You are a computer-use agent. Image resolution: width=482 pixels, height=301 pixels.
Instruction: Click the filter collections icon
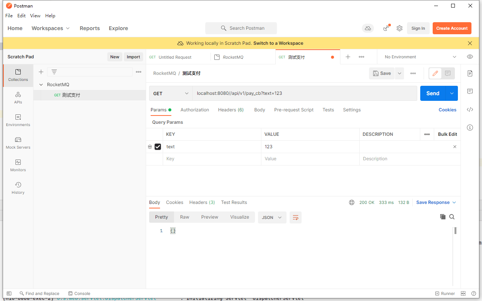(x=54, y=72)
